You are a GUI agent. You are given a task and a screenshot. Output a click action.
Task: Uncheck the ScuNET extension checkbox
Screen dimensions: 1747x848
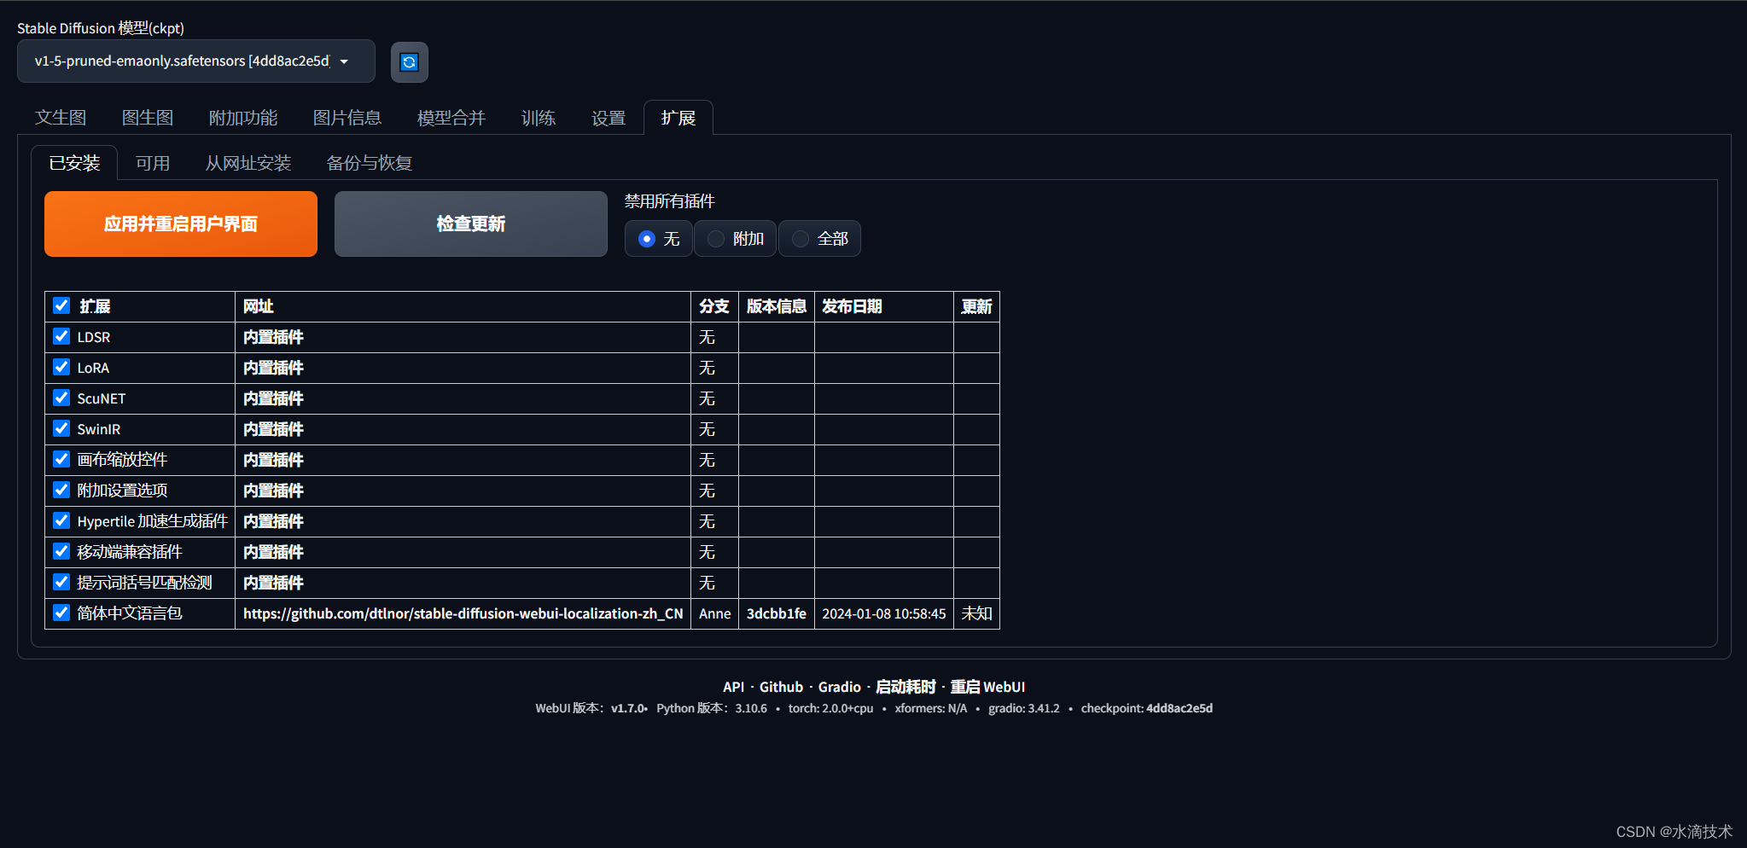coord(61,398)
